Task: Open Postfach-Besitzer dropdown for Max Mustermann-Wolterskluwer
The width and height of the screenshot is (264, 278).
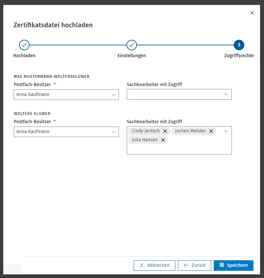Action: coord(66,95)
